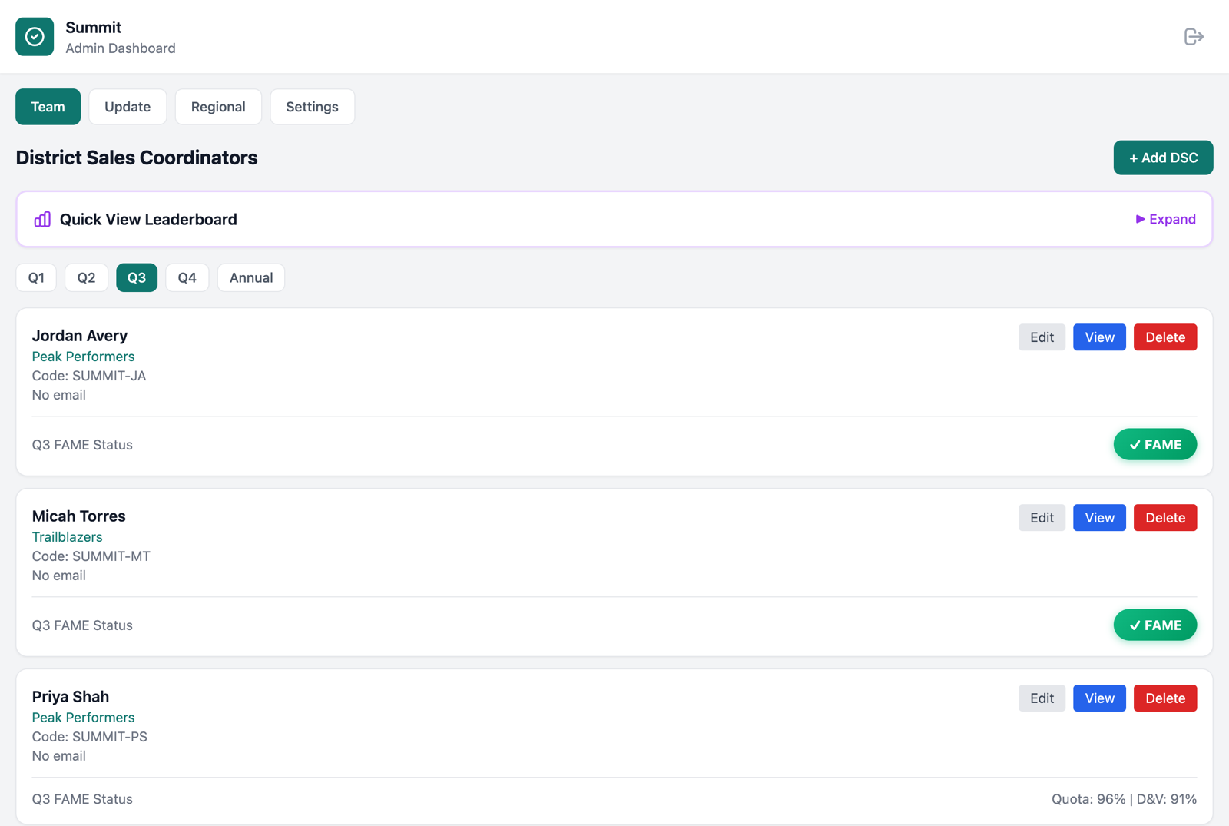Open the Team tab
The width and height of the screenshot is (1229, 826).
pyautogui.click(x=48, y=107)
